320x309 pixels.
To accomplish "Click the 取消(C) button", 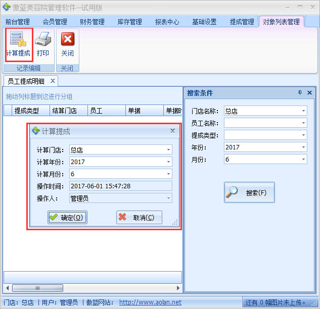I will [x=139, y=217].
